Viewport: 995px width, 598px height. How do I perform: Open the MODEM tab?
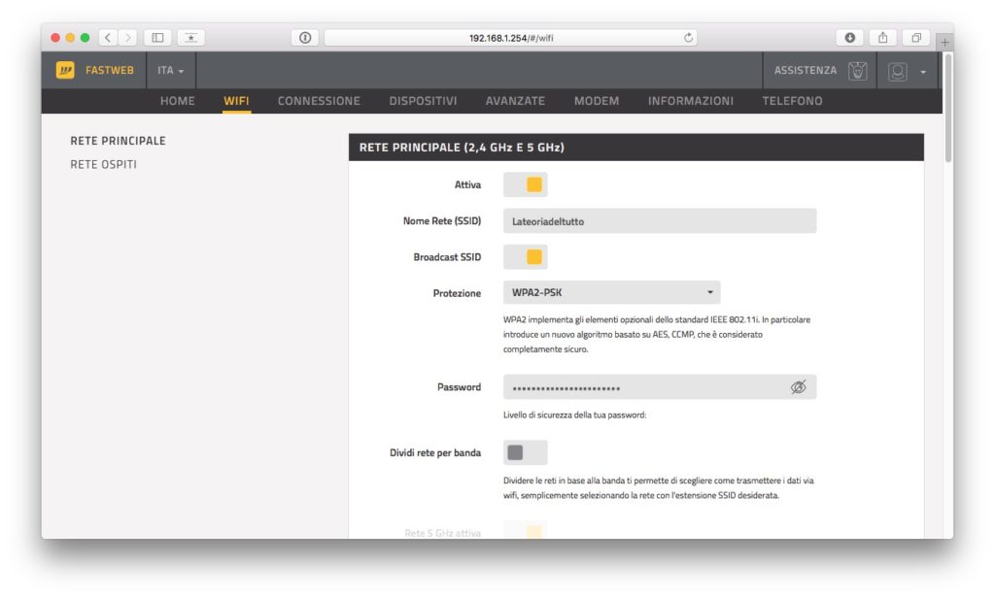pyautogui.click(x=597, y=101)
